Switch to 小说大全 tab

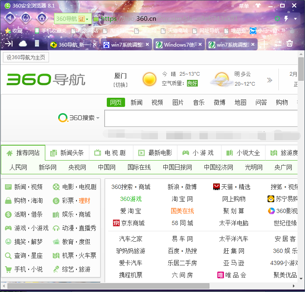(x=244, y=153)
